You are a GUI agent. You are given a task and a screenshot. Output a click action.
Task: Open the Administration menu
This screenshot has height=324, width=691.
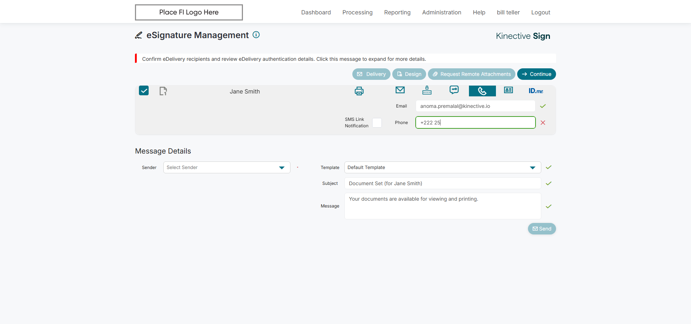[442, 12]
